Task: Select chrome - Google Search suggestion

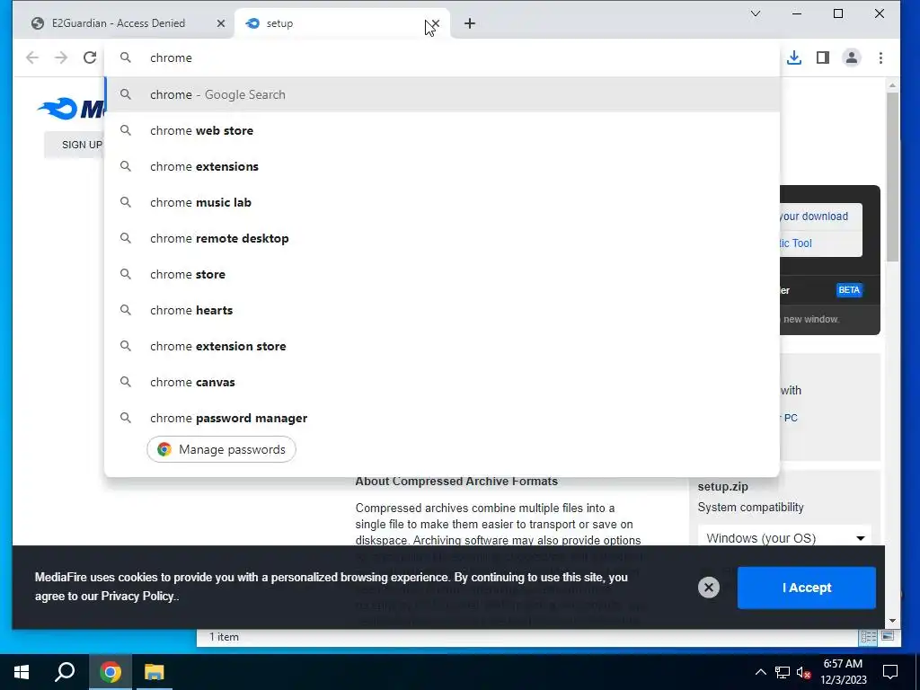Action: pyautogui.click(x=442, y=94)
